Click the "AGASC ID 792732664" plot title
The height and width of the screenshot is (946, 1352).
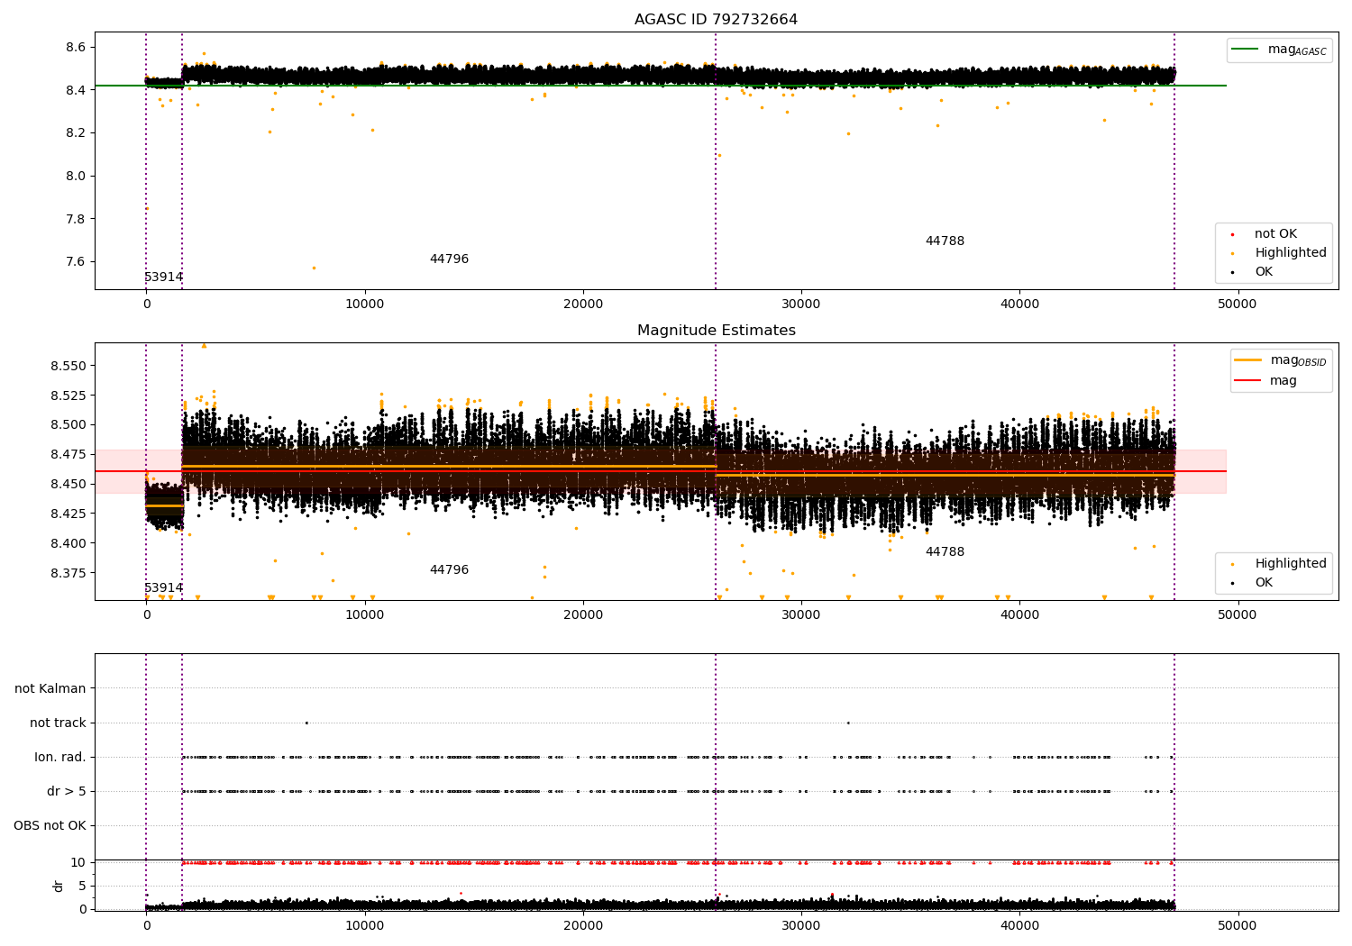coord(716,20)
